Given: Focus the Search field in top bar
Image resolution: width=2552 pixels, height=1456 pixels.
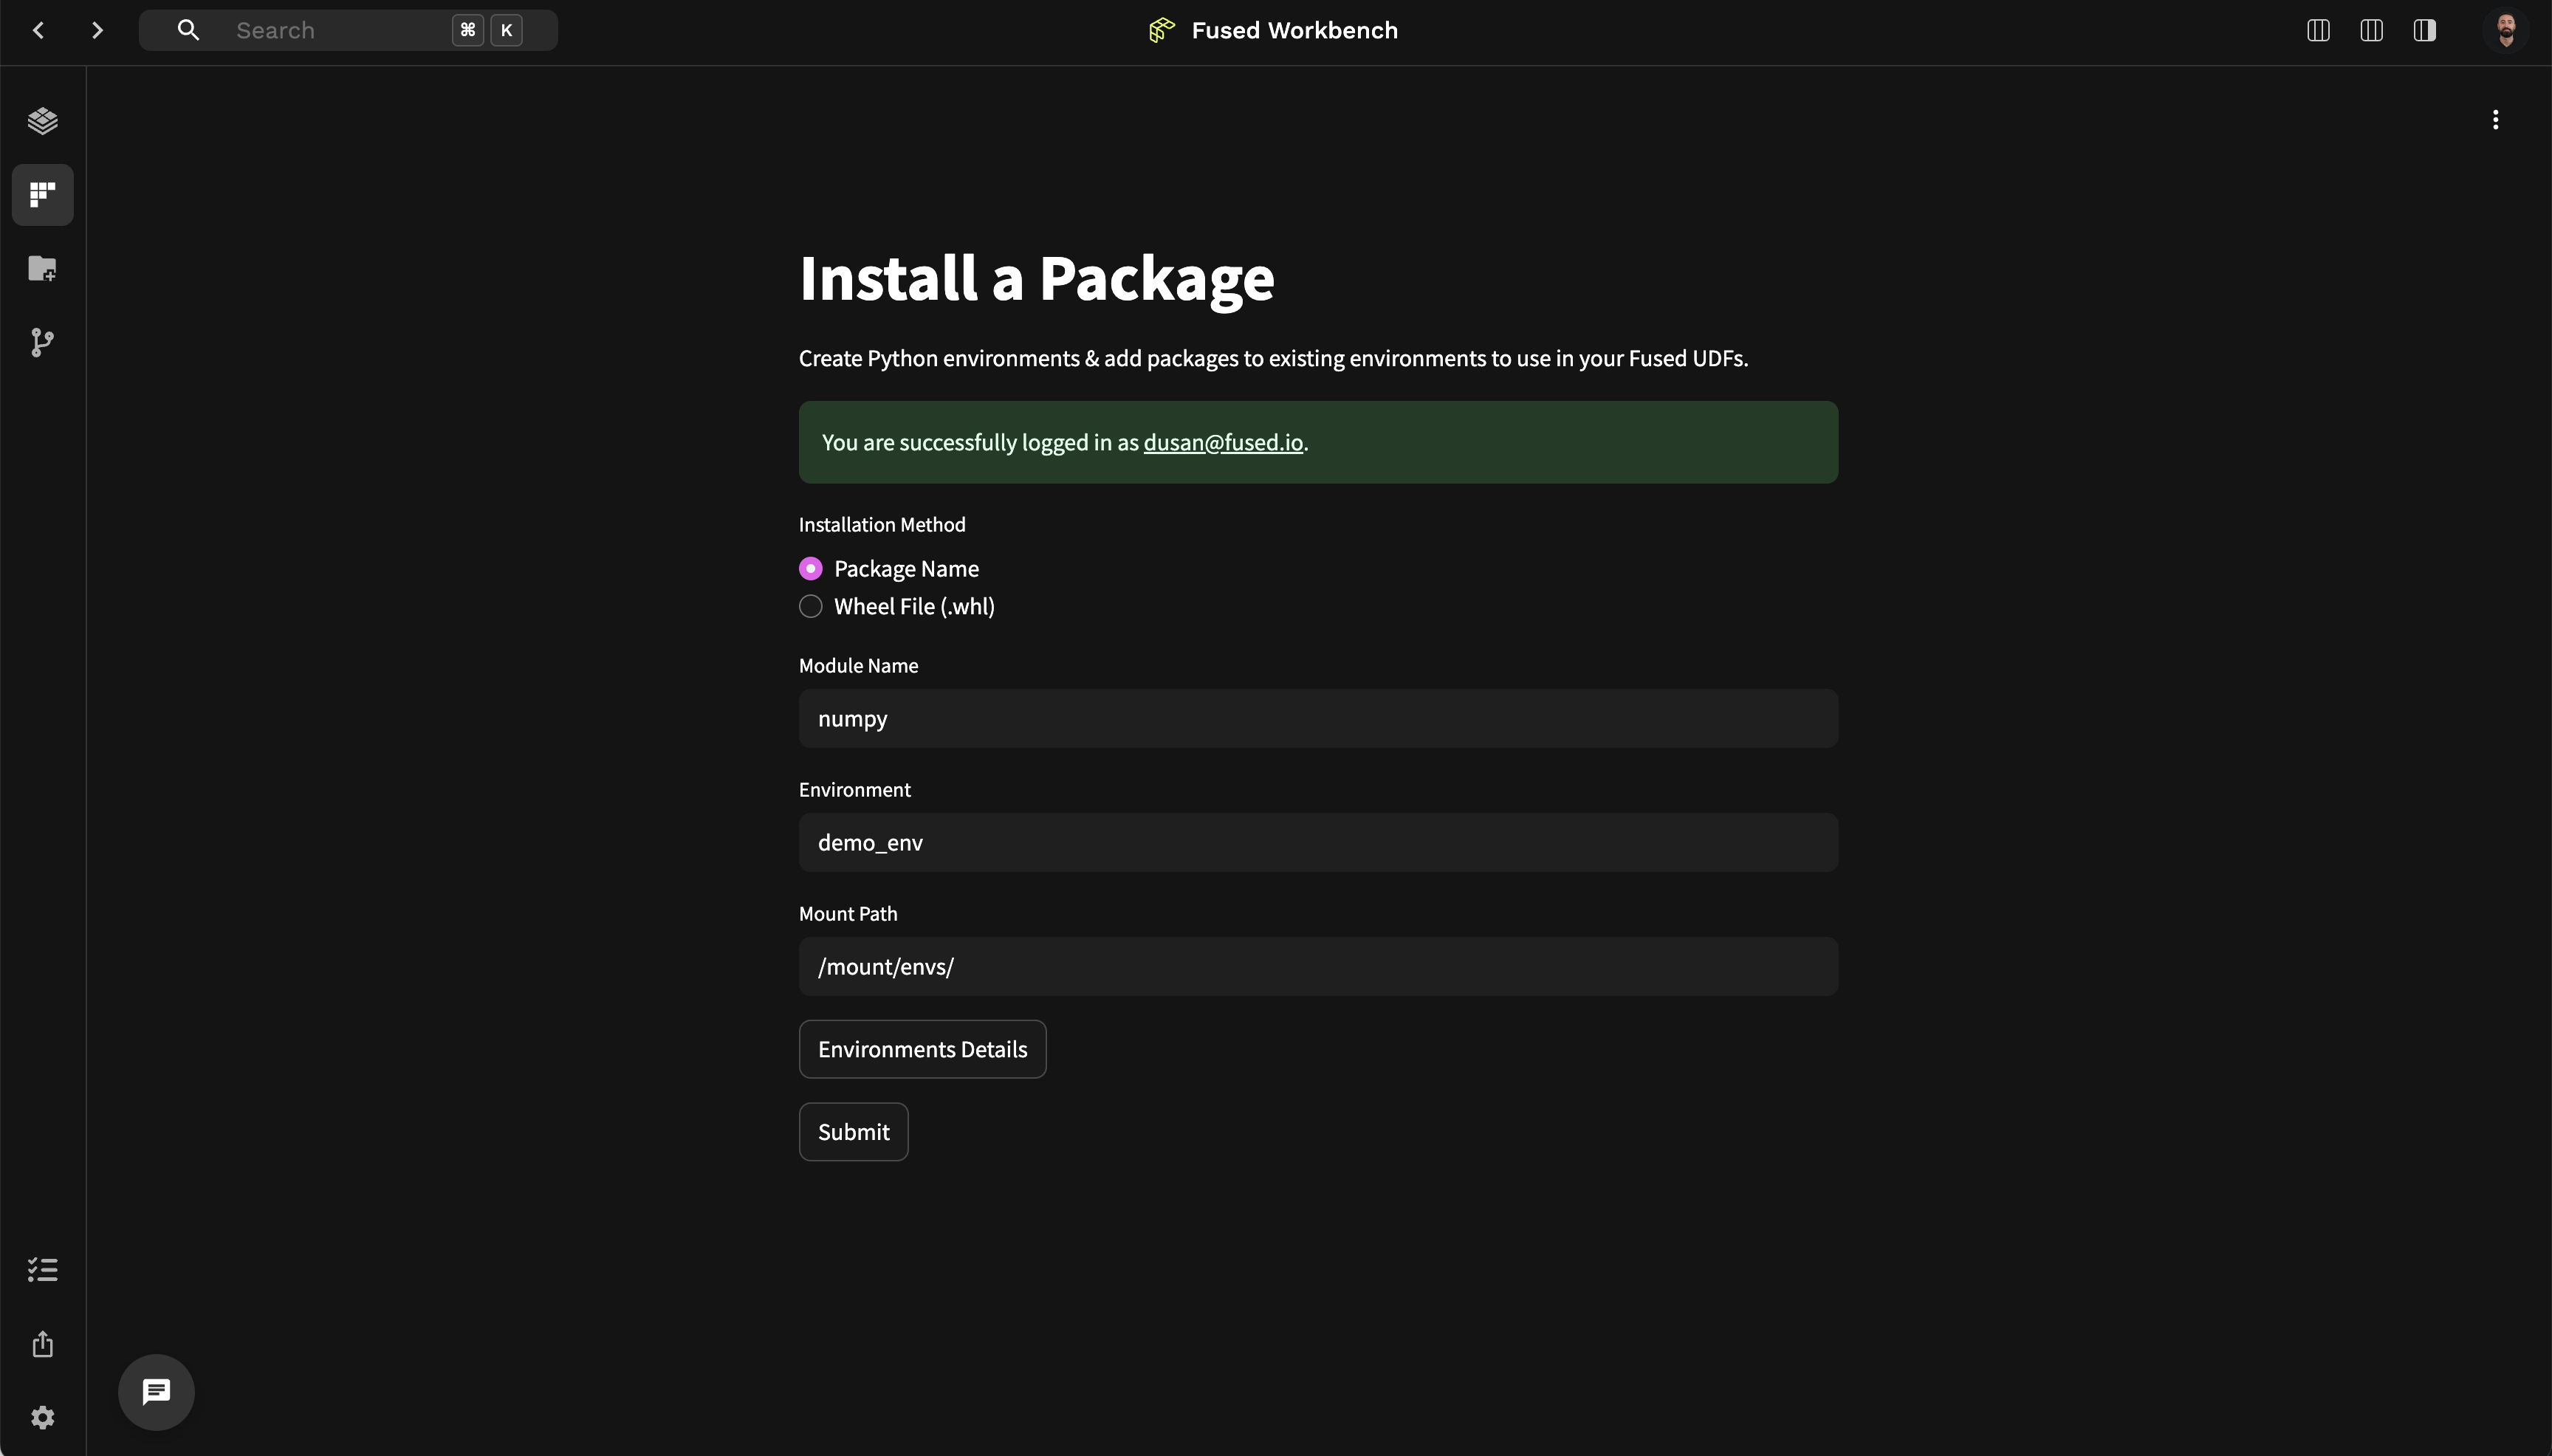Looking at the screenshot, I should 348,30.
